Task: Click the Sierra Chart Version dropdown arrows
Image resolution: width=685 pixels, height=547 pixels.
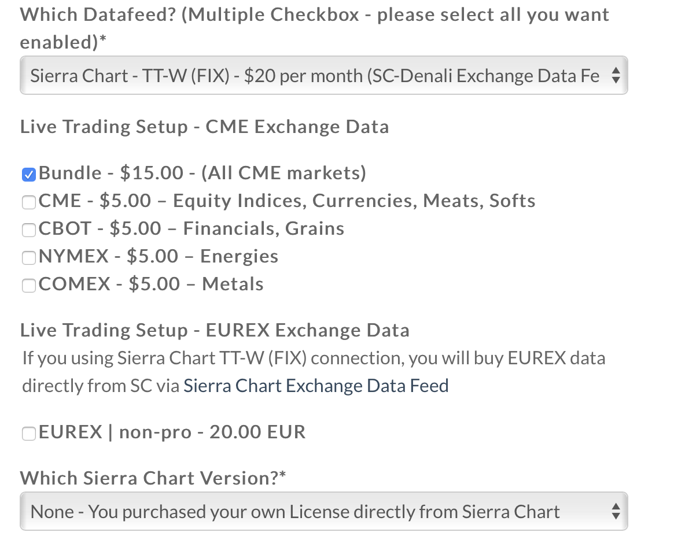Action: (x=616, y=512)
